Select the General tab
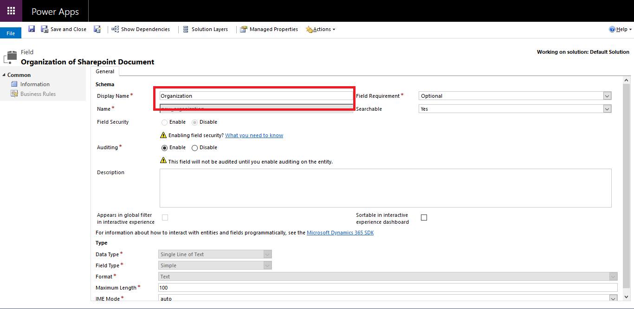Image resolution: width=634 pixels, height=309 pixels. click(105, 71)
